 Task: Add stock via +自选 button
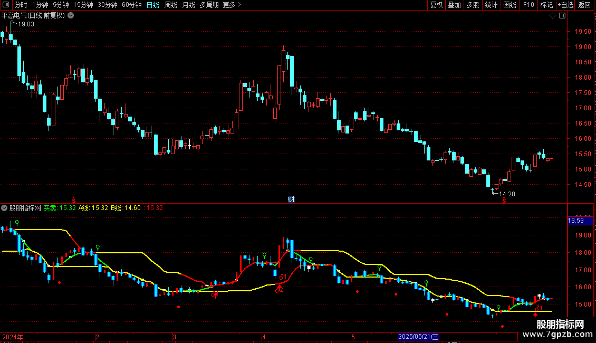click(565, 5)
